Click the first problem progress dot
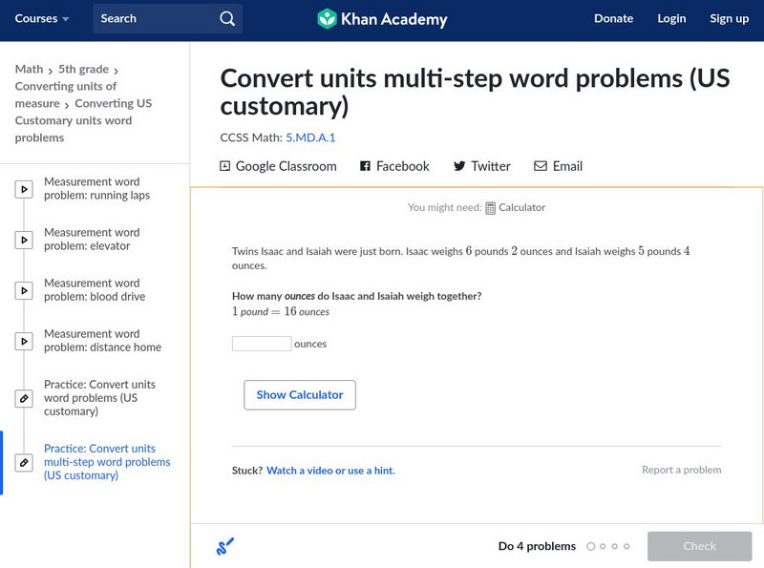 (x=591, y=546)
